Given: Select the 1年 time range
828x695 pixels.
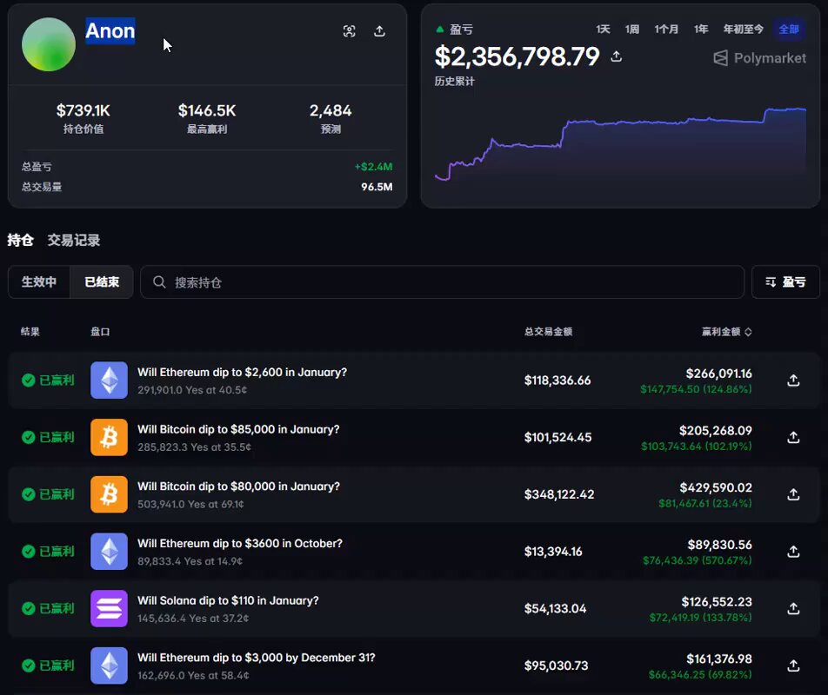Looking at the screenshot, I should point(701,29).
